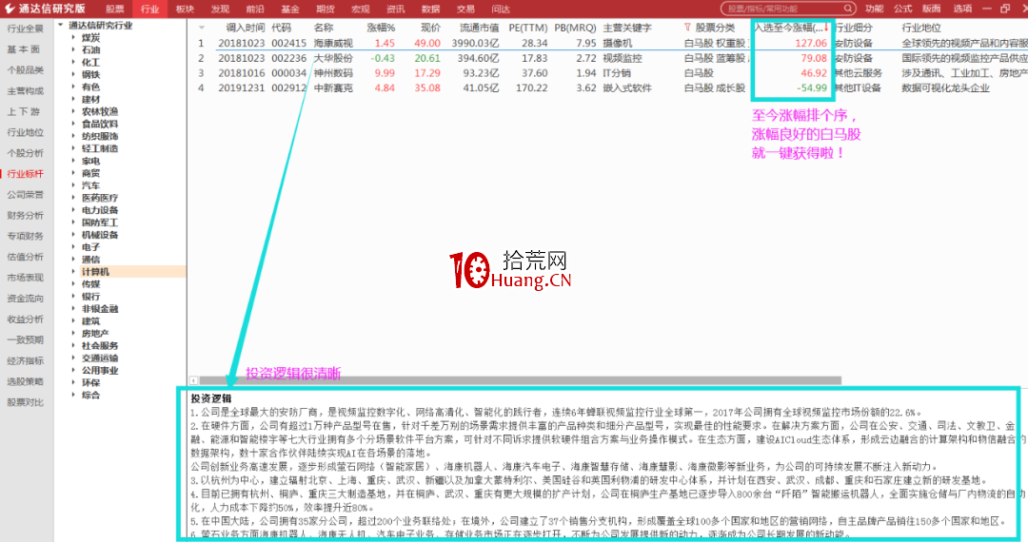The width and height of the screenshot is (1028, 542).
Task: Expand the 医药医疗 industry node
Action: [x=73, y=198]
